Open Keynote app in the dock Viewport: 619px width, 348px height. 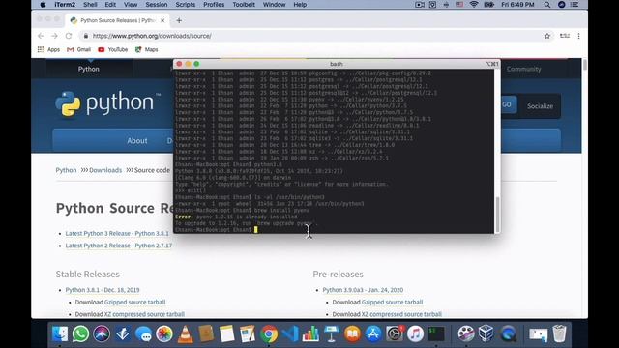click(332, 333)
